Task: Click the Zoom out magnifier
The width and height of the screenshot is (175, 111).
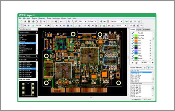Action: click(73, 21)
